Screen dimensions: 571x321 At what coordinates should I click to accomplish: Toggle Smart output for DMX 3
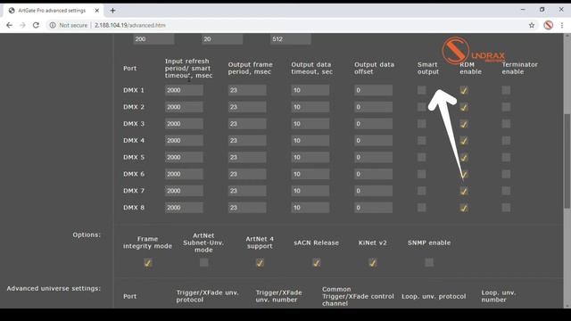click(421, 124)
